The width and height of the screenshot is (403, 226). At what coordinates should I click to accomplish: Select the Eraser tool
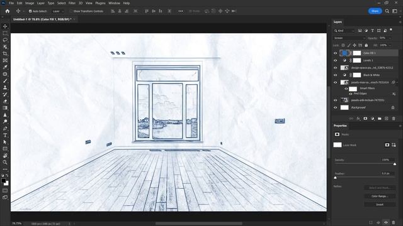click(x=5, y=101)
